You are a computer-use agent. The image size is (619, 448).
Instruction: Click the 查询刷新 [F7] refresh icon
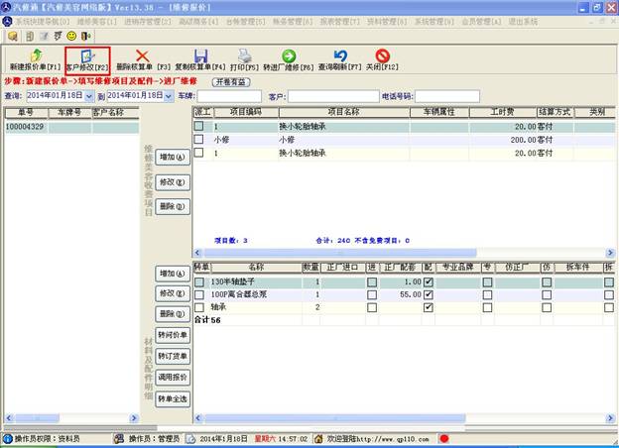point(338,57)
